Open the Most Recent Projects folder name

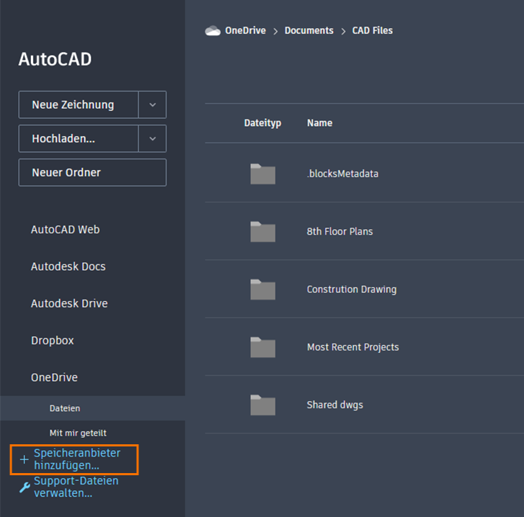(x=353, y=347)
